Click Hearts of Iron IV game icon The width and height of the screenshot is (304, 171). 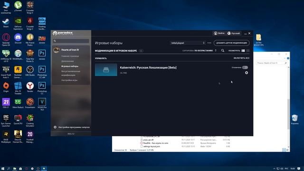click(56, 50)
